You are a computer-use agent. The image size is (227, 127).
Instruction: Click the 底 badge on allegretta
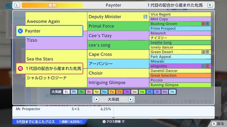(x=207, y=66)
